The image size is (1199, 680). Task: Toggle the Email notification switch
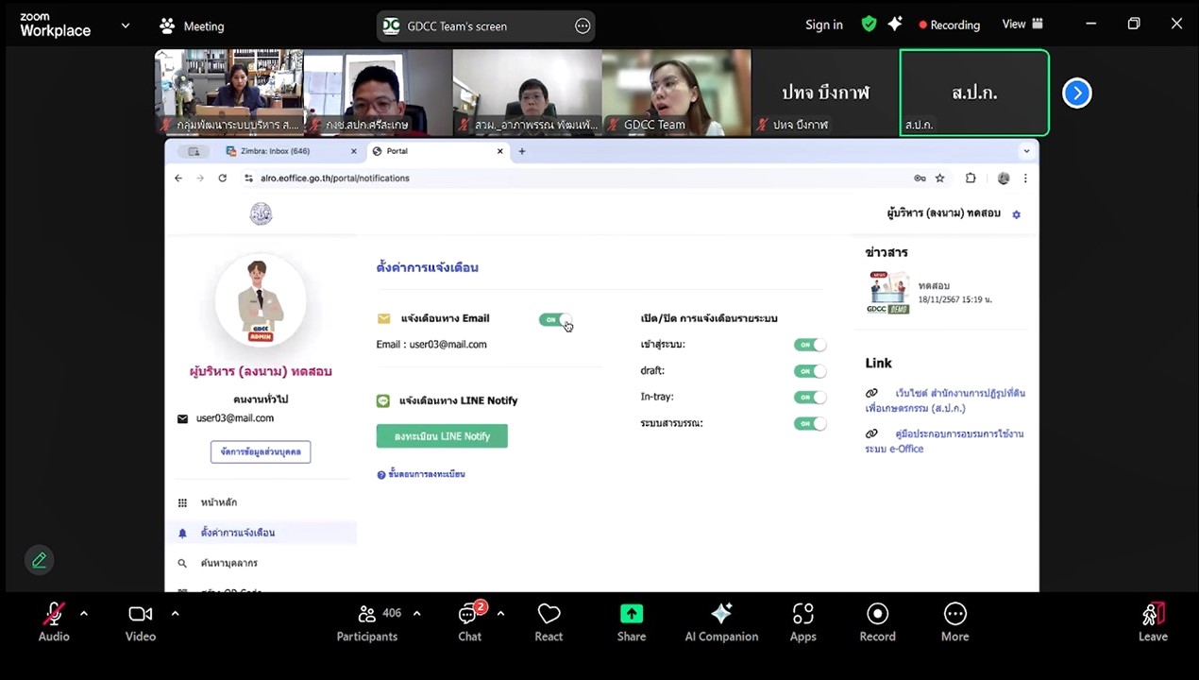click(x=555, y=319)
